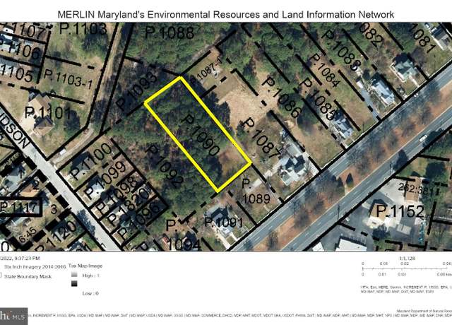Screen dimensions: 452x325
Task: Click parcel label P. 1094
Action: point(184,235)
